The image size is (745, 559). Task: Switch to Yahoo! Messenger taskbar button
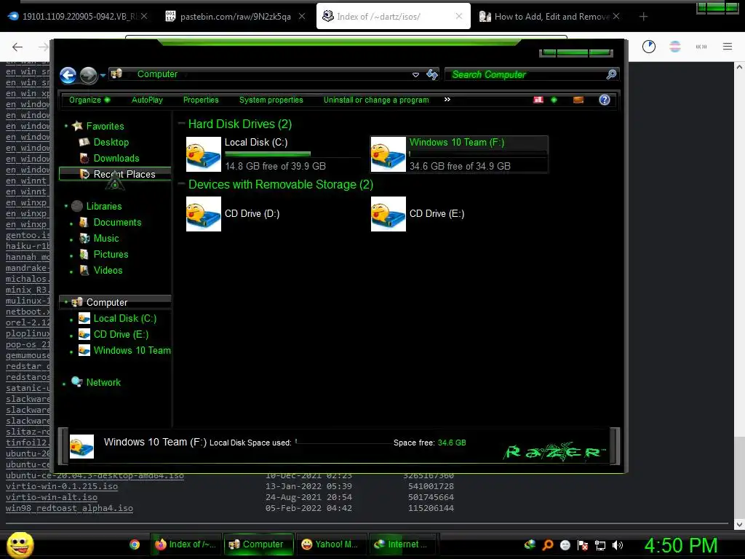pos(332,544)
